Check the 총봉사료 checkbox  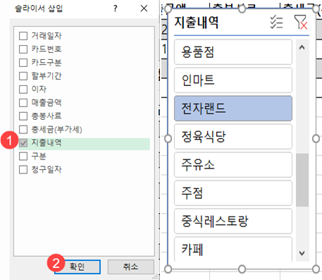(x=23, y=116)
